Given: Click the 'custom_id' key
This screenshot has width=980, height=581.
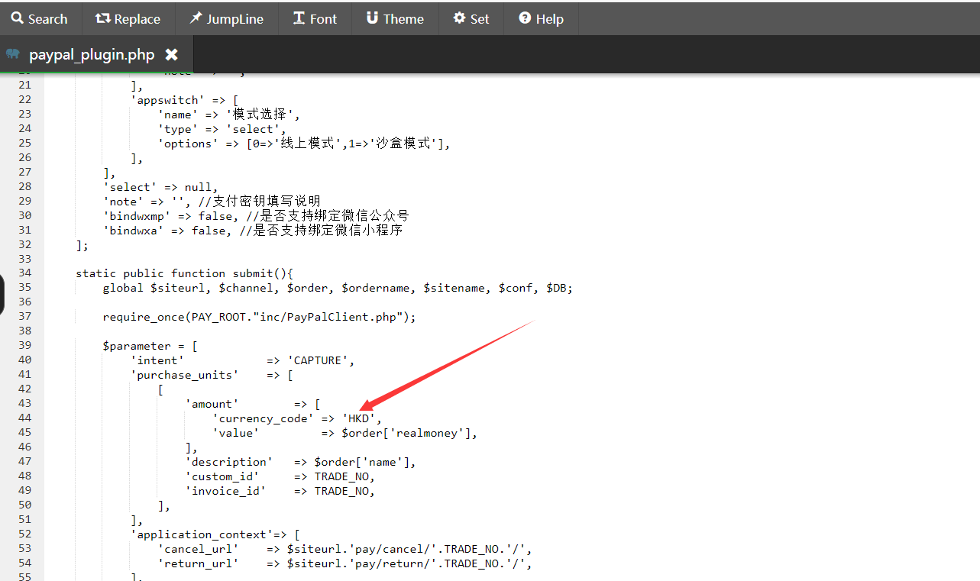Looking at the screenshot, I should point(222,476).
